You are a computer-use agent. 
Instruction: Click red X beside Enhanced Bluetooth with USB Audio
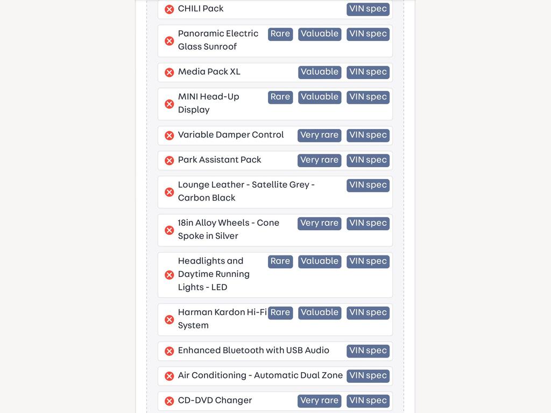tap(169, 351)
